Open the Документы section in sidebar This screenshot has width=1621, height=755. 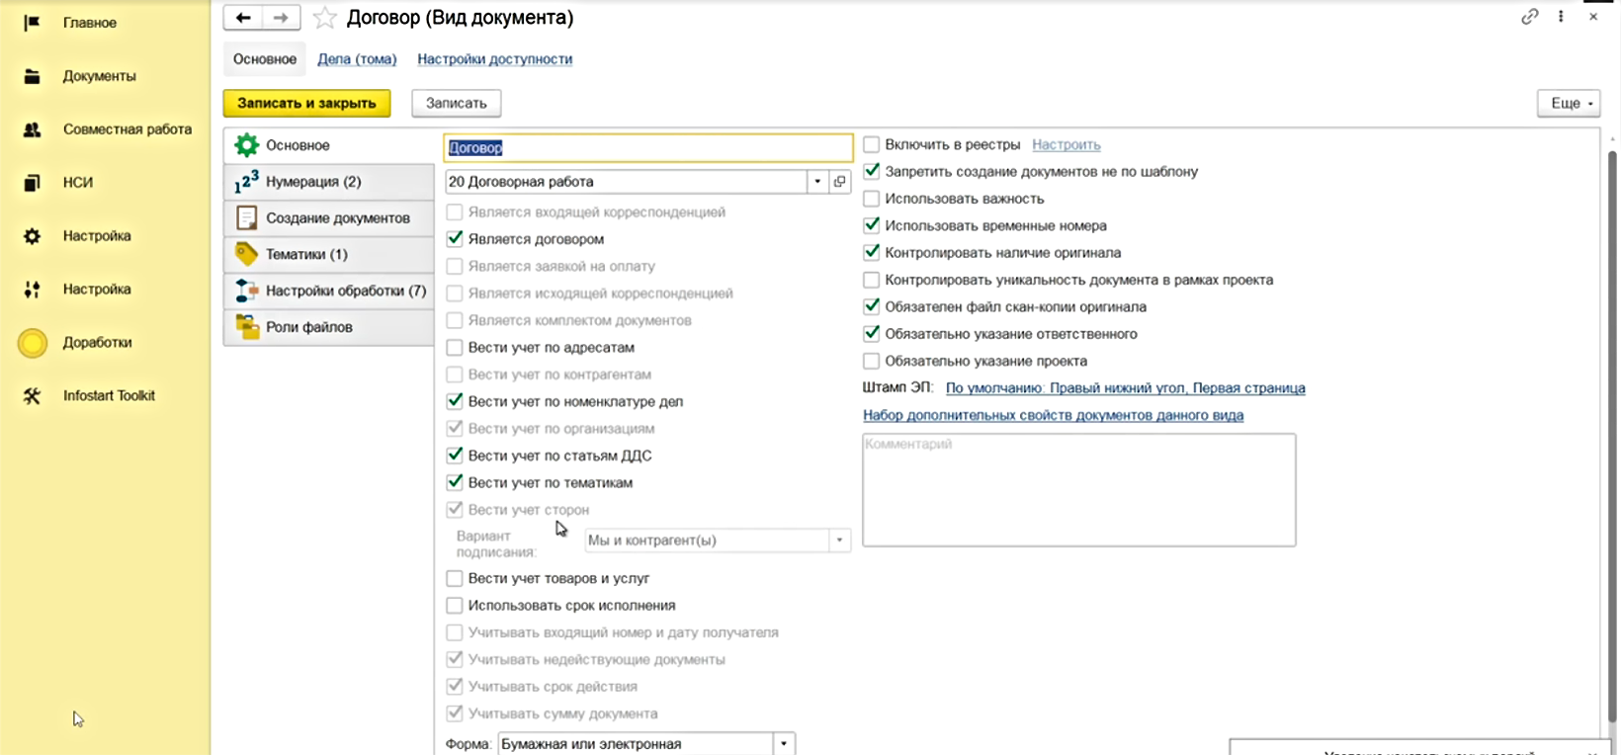coord(99,76)
